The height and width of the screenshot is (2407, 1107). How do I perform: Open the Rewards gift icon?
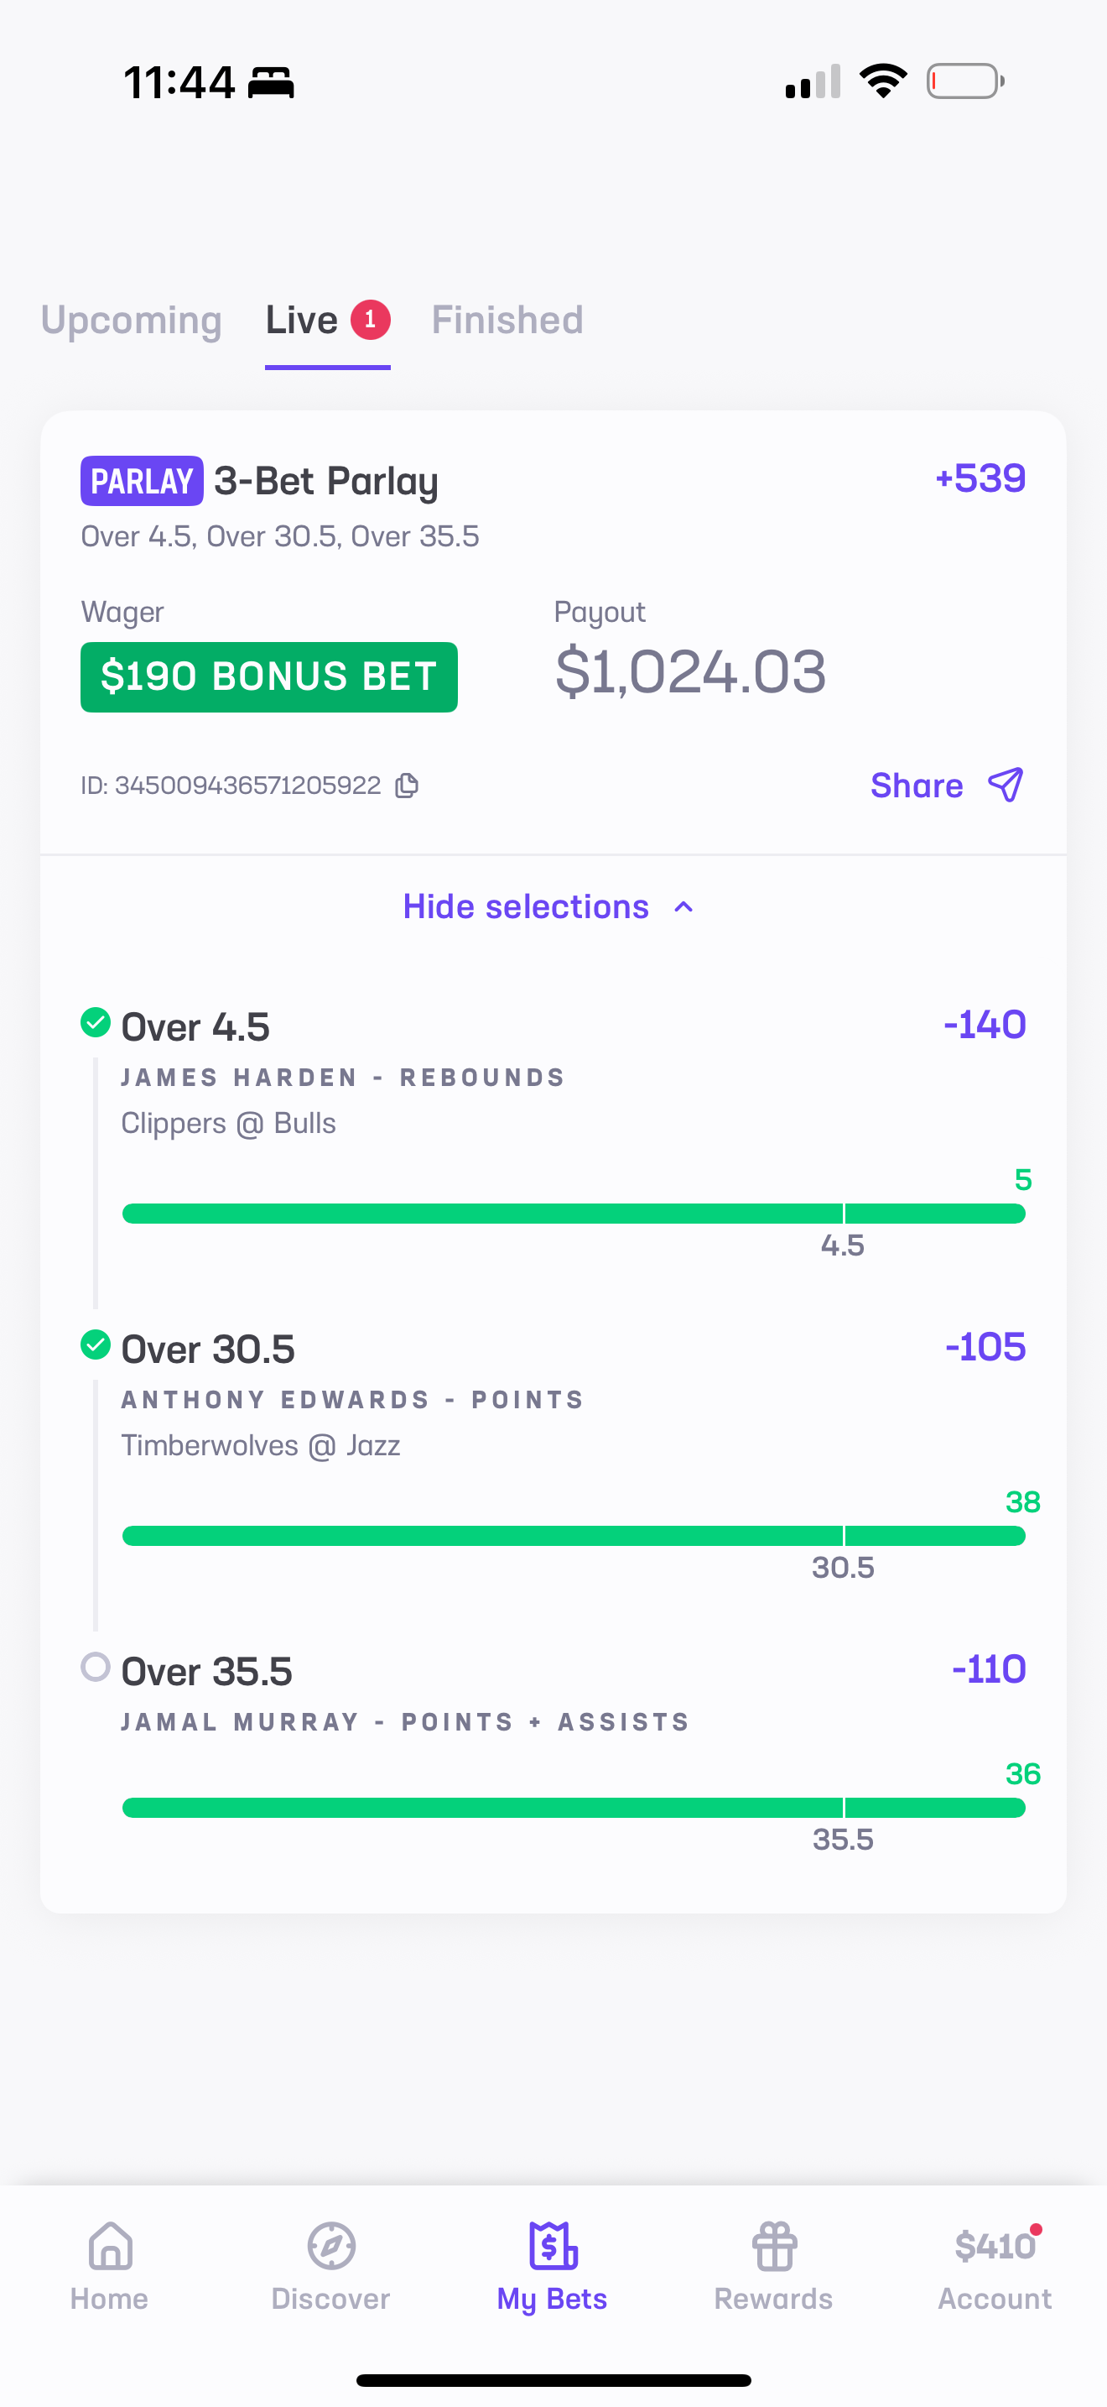tap(774, 2247)
